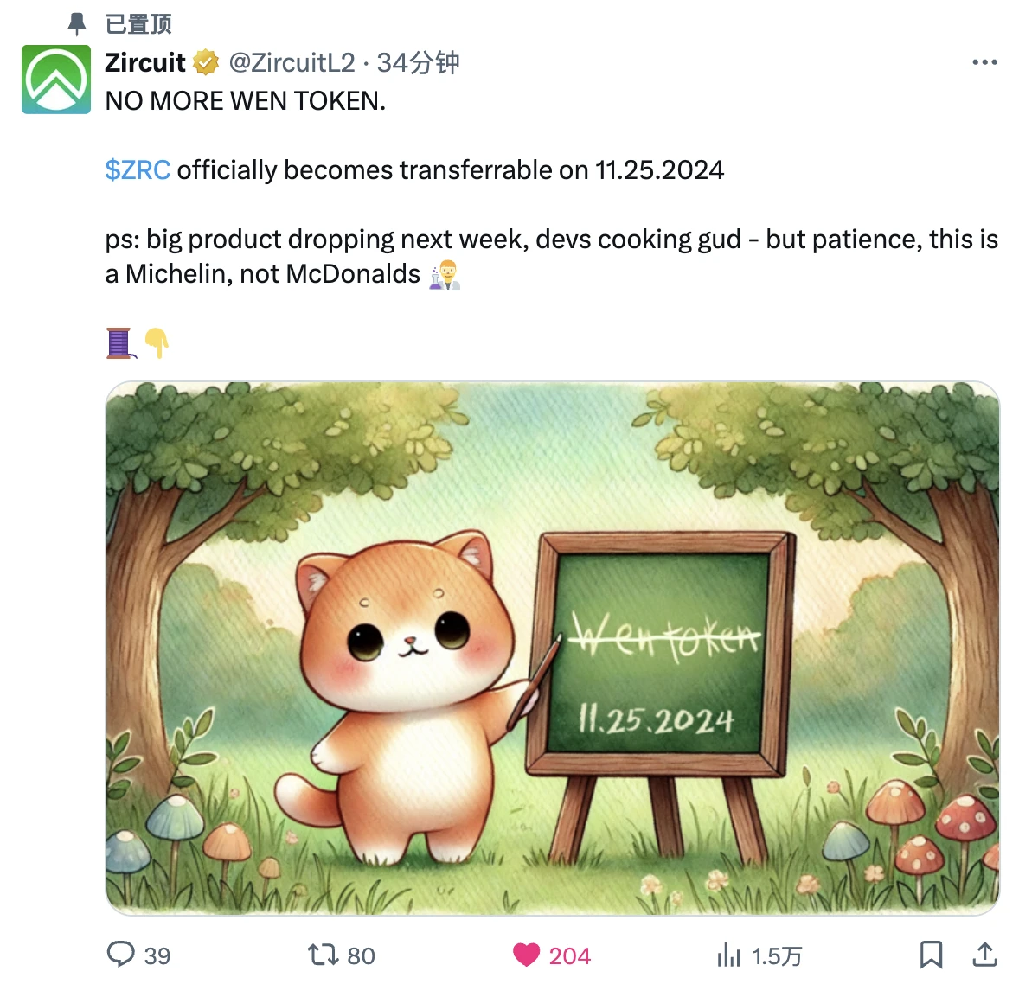Click the 1.5万 view count

click(x=777, y=956)
